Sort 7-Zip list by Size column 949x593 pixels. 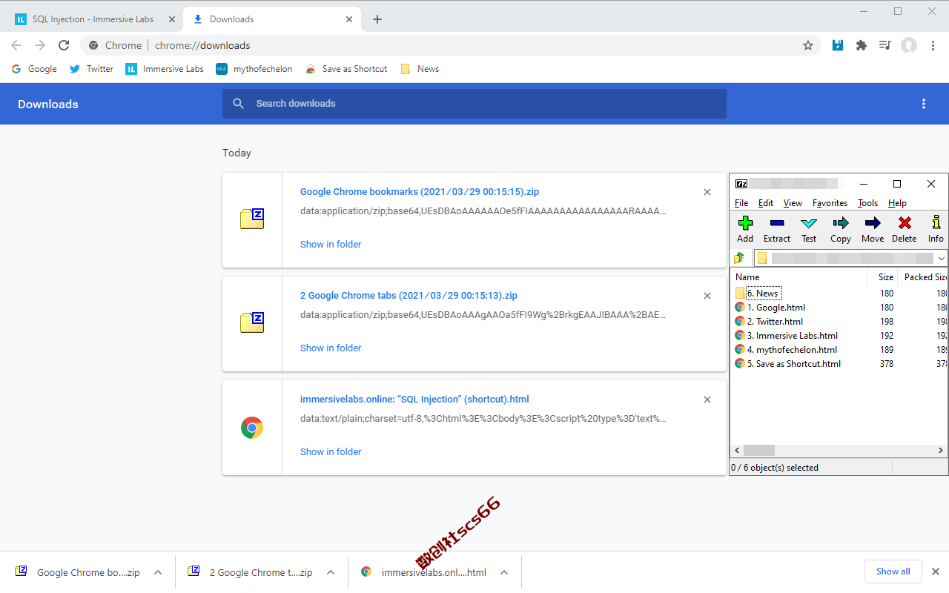[x=882, y=277]
